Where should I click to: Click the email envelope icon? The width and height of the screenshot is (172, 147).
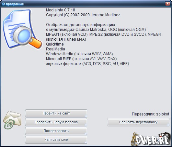click(x=12, y=120)
